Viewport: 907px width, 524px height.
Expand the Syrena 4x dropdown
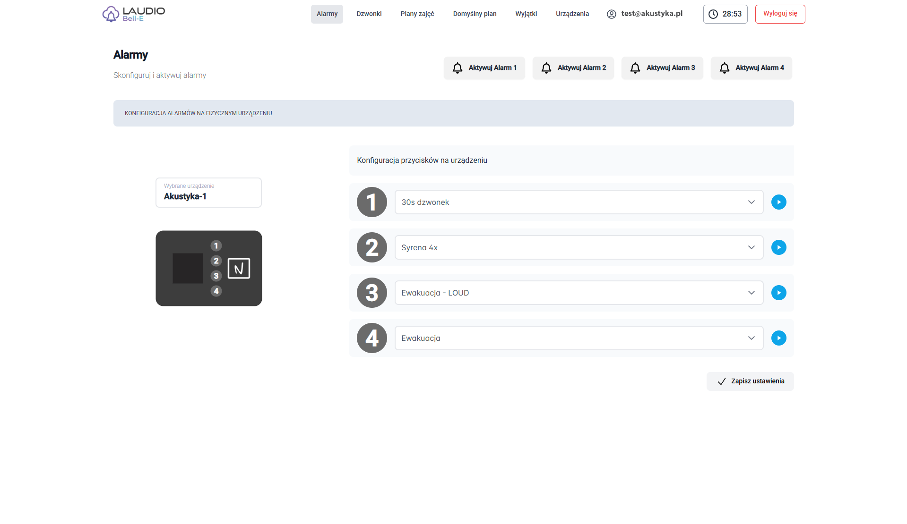coord(579,247)
